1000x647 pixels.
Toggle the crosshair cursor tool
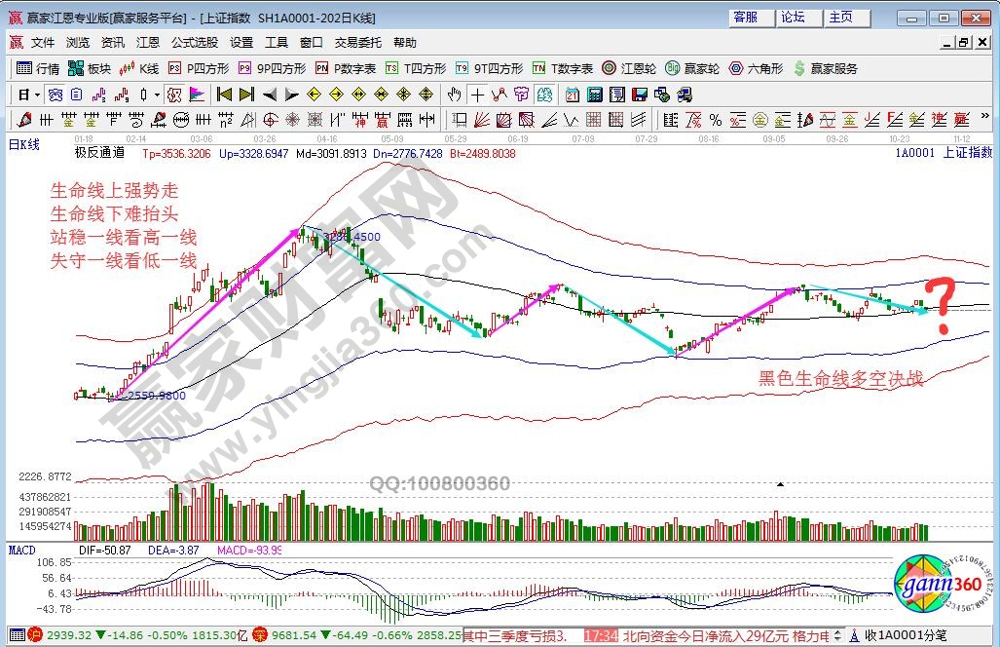click(478, 95)
